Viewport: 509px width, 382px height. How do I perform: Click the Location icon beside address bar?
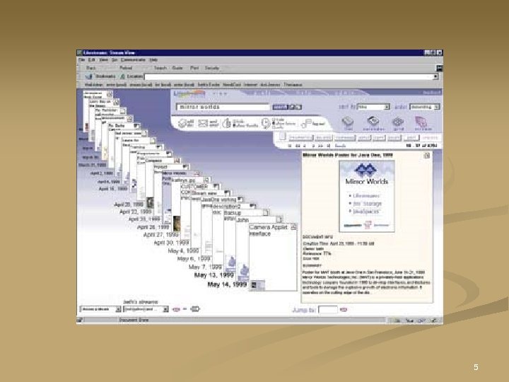tap(122, 76)
